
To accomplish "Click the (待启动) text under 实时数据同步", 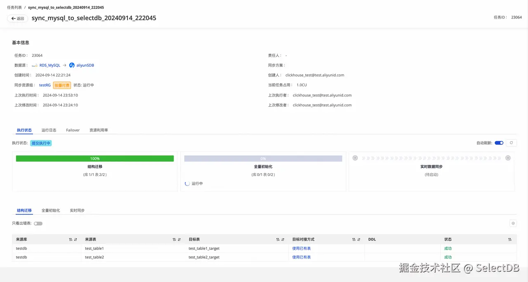I will coord(431,175).
